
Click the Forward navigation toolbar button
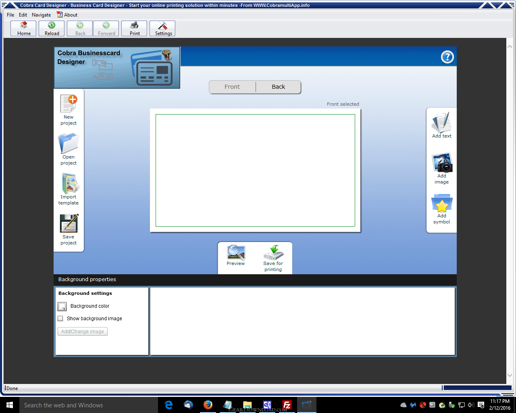pos(106,29)
